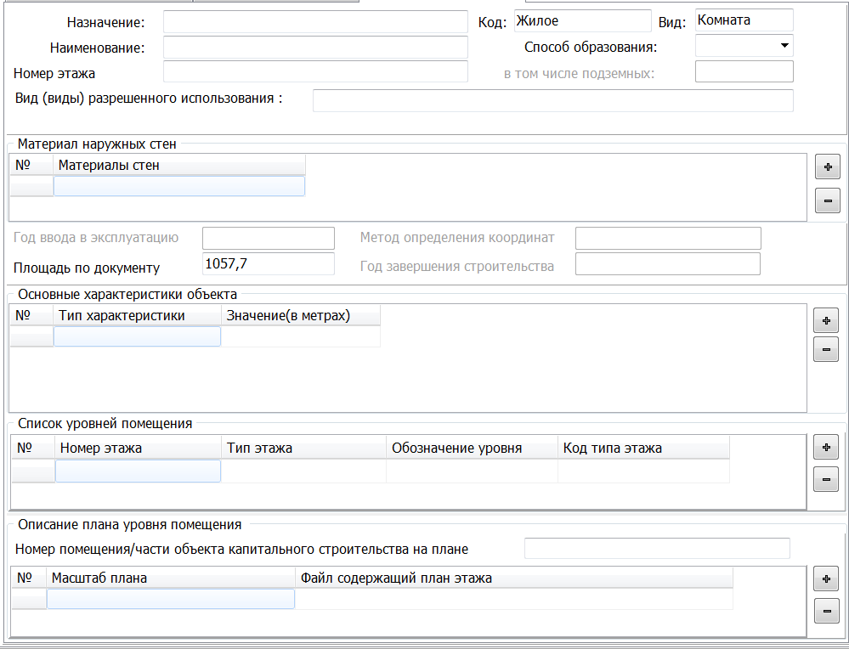This screenshot has height=649, width=849.
Task: Click the Номер помещения на плане field
Action: (657, 549)
